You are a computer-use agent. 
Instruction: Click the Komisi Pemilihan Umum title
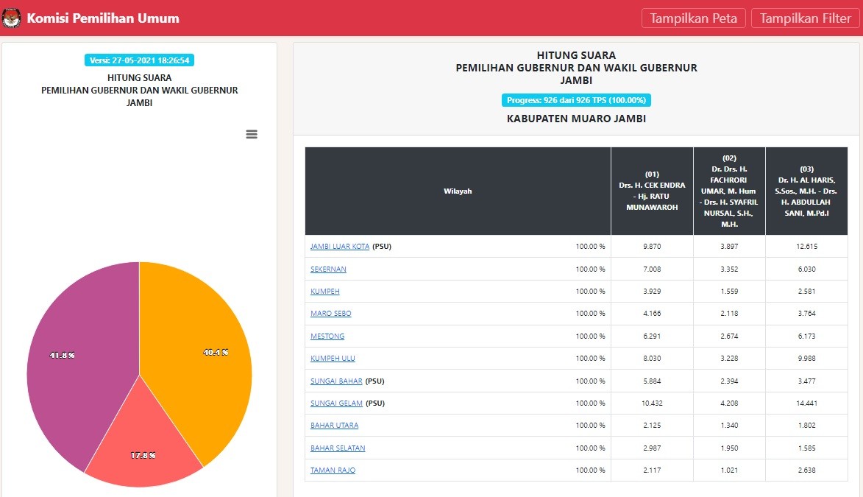coord(103,18)
